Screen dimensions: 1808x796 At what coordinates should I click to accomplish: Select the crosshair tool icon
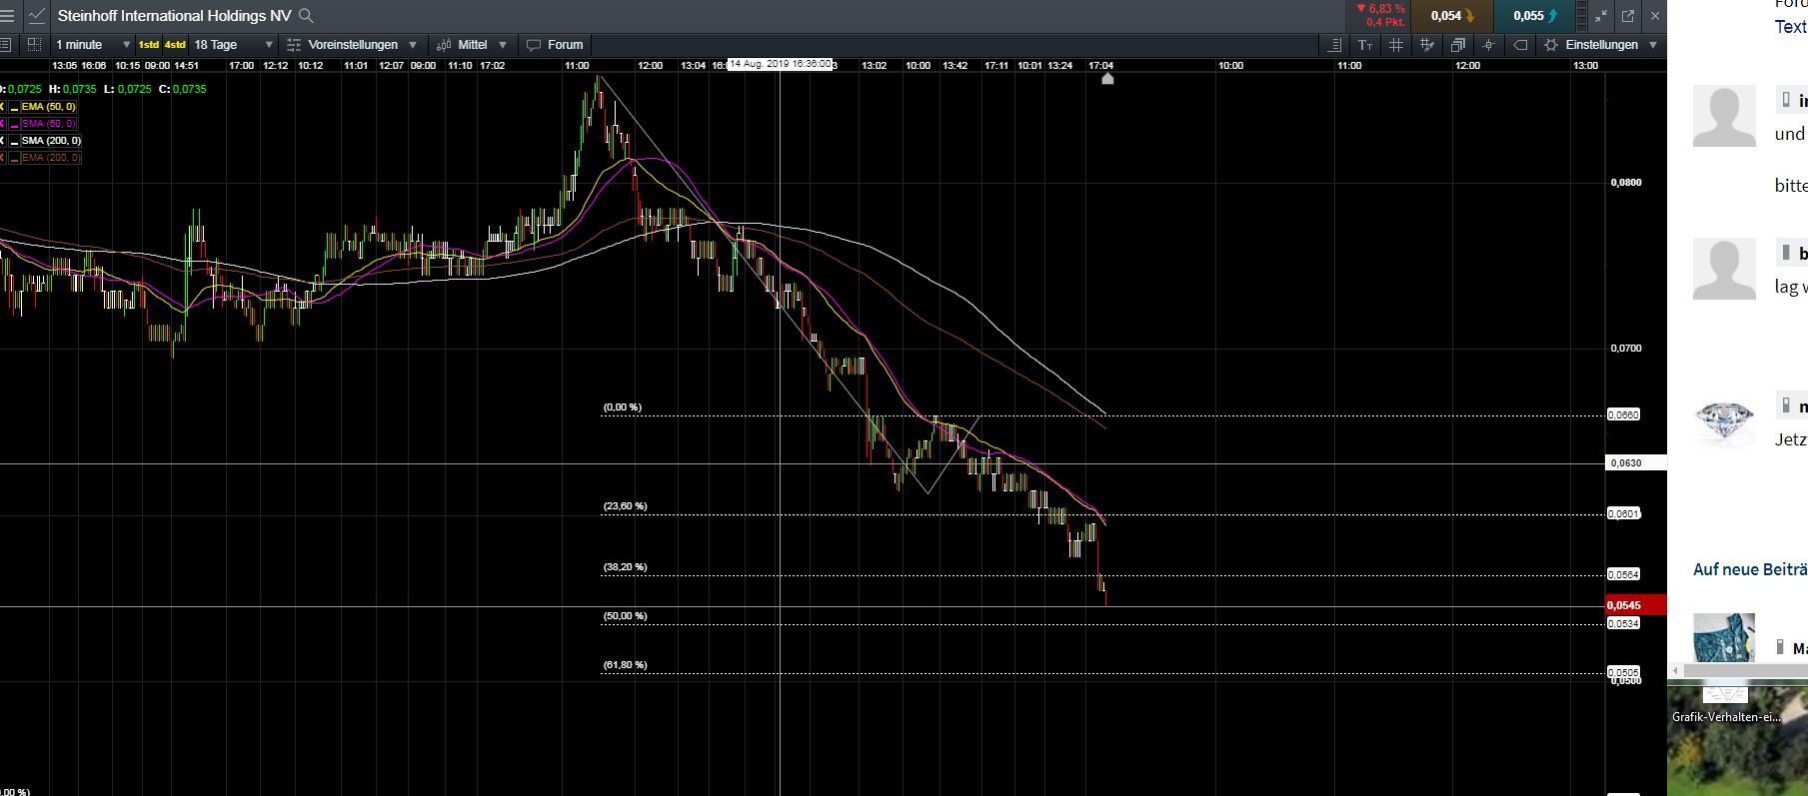coord(1489,45)
